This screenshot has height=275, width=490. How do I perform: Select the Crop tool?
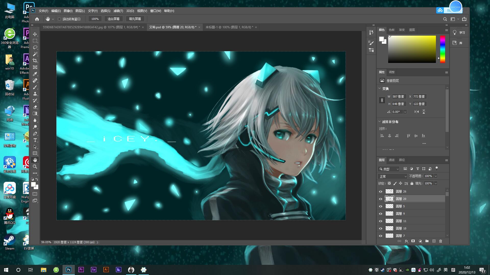(x=35, y=61)
